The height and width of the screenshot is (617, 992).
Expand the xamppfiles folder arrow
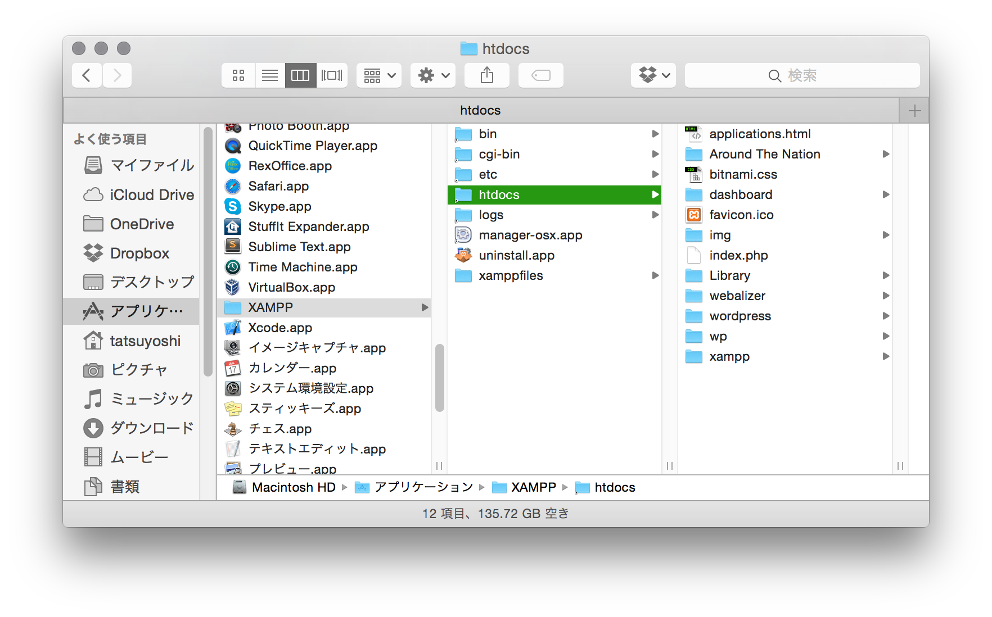tap(655, 275)
